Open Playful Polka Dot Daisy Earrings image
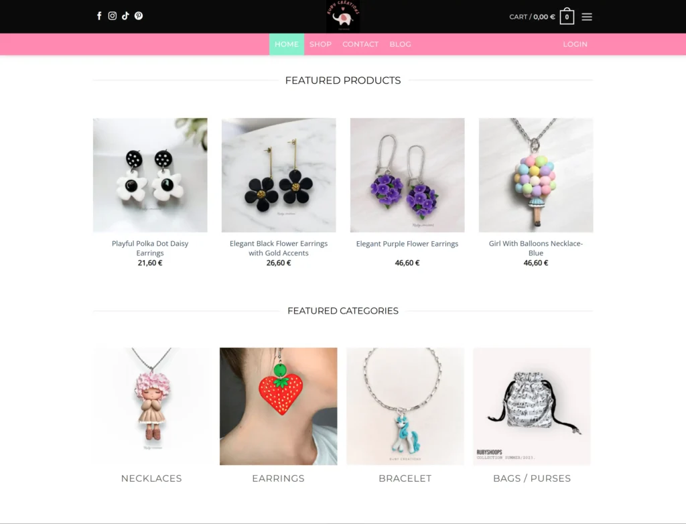This screenshot has width=686, height=524. tap(150, 175)
